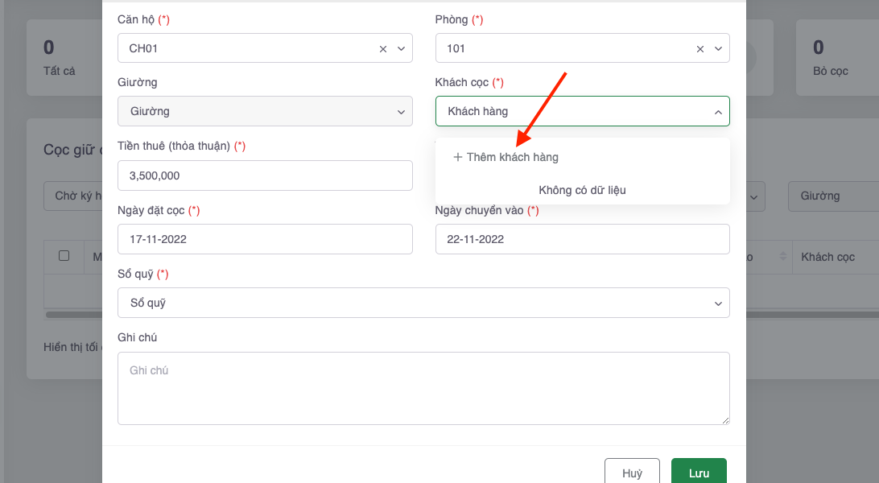
Task: Expand the Phòng dropdown arrow
Action: pos(718,48)
